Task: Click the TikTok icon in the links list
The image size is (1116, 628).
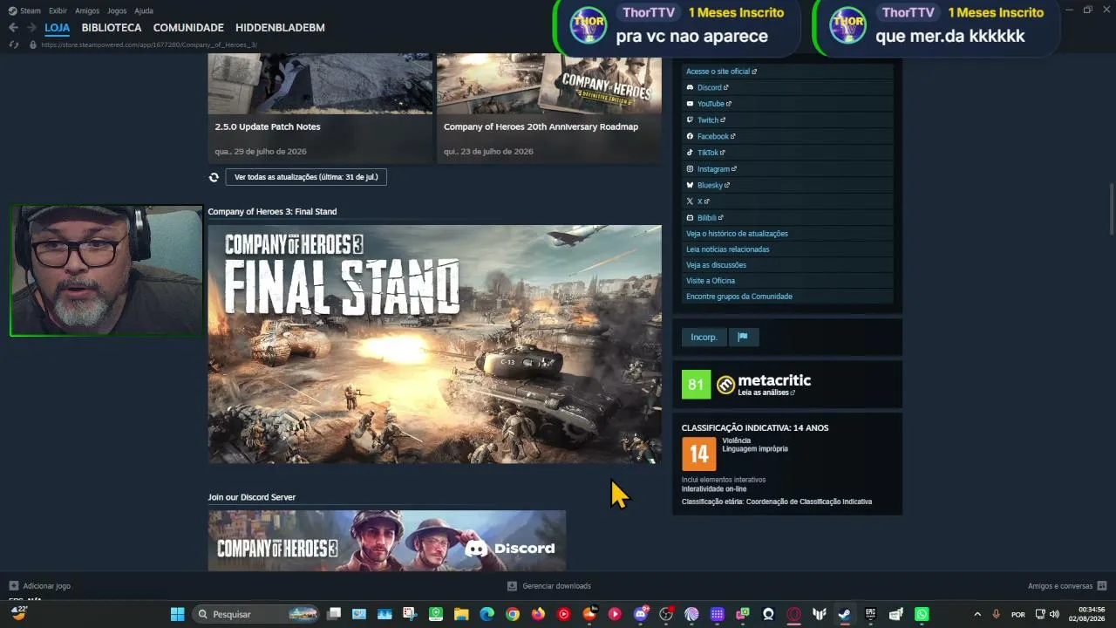Action: tap(690, 153)
